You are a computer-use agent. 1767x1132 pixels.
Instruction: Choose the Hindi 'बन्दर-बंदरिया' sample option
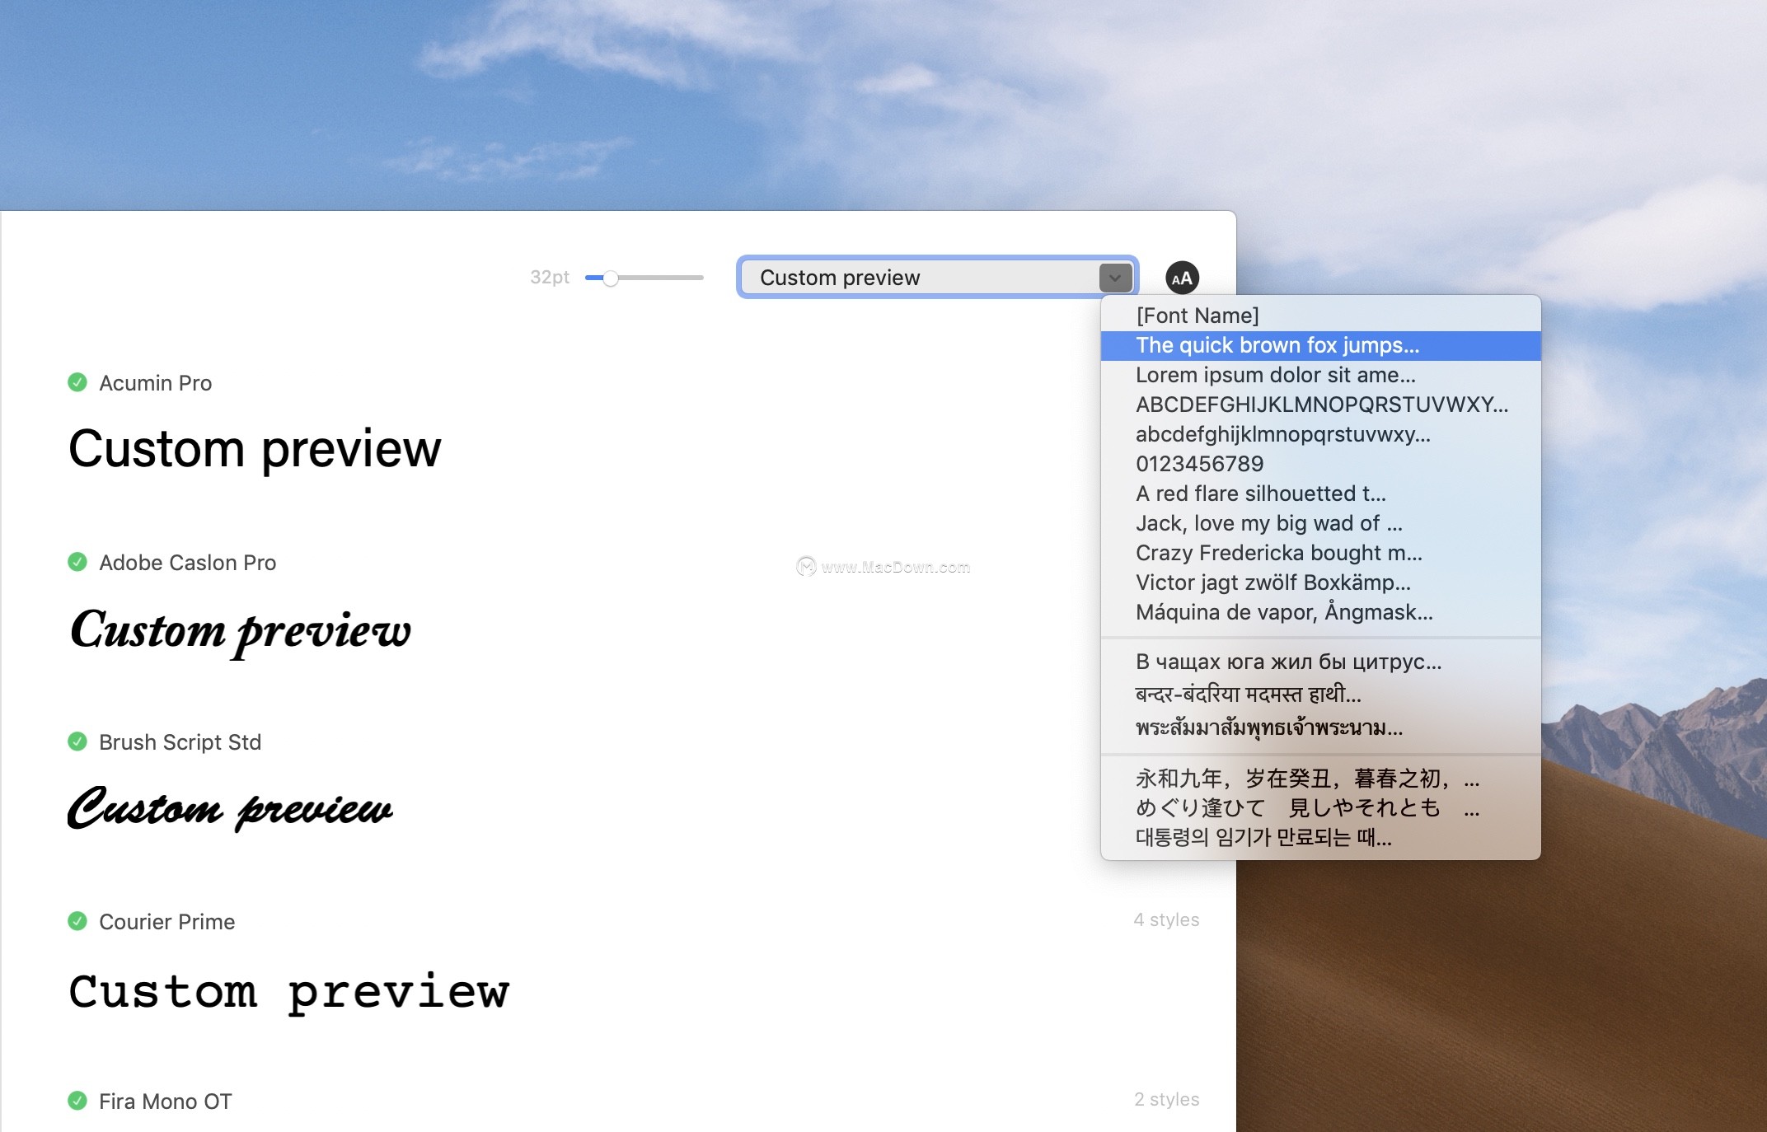coord(1320,695)
